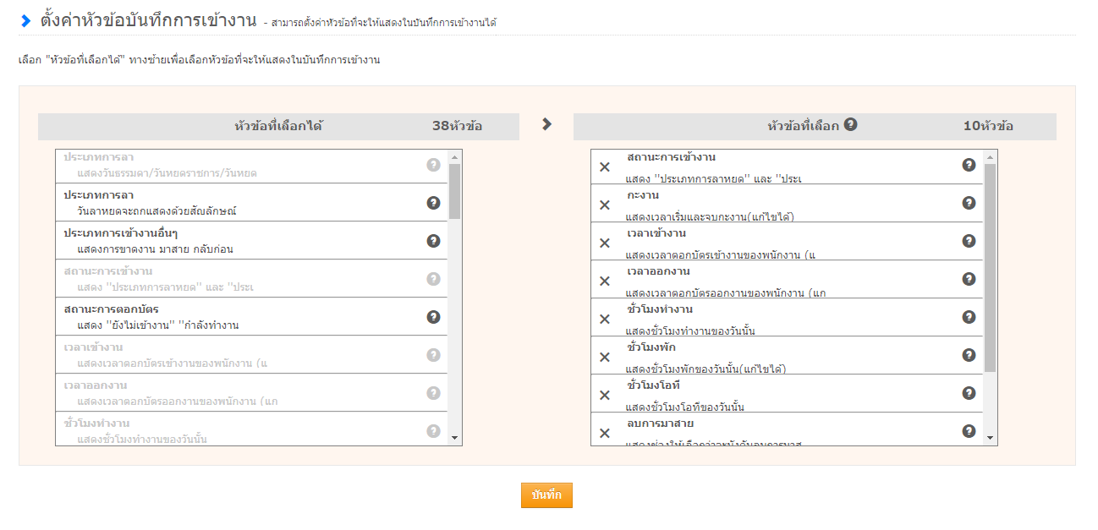
Task: Remove ชั่วโมงโอที from the selected items
Action: 605,395
